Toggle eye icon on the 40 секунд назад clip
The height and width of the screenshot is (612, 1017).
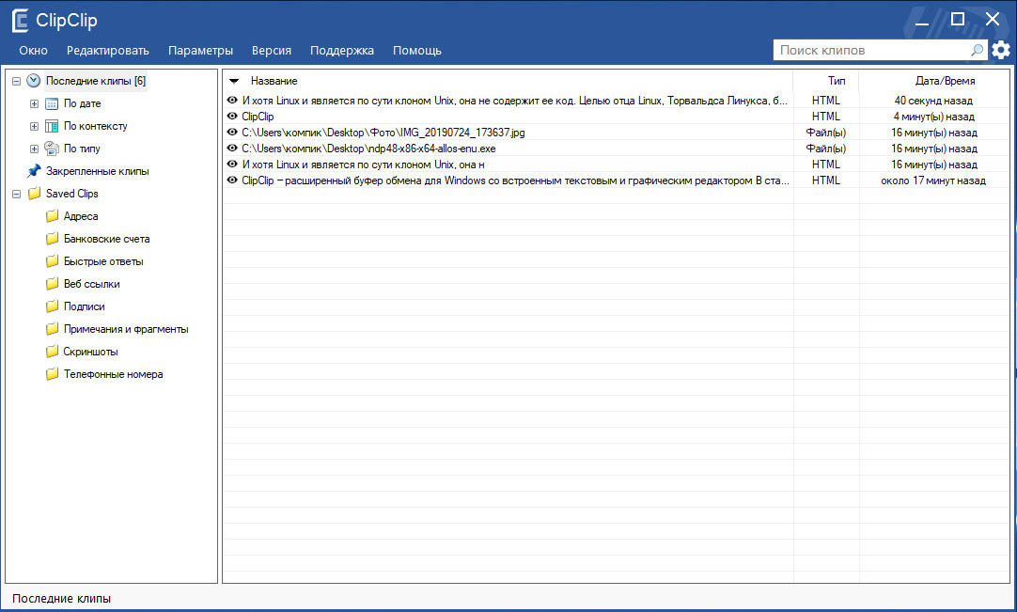click(232, 100)
